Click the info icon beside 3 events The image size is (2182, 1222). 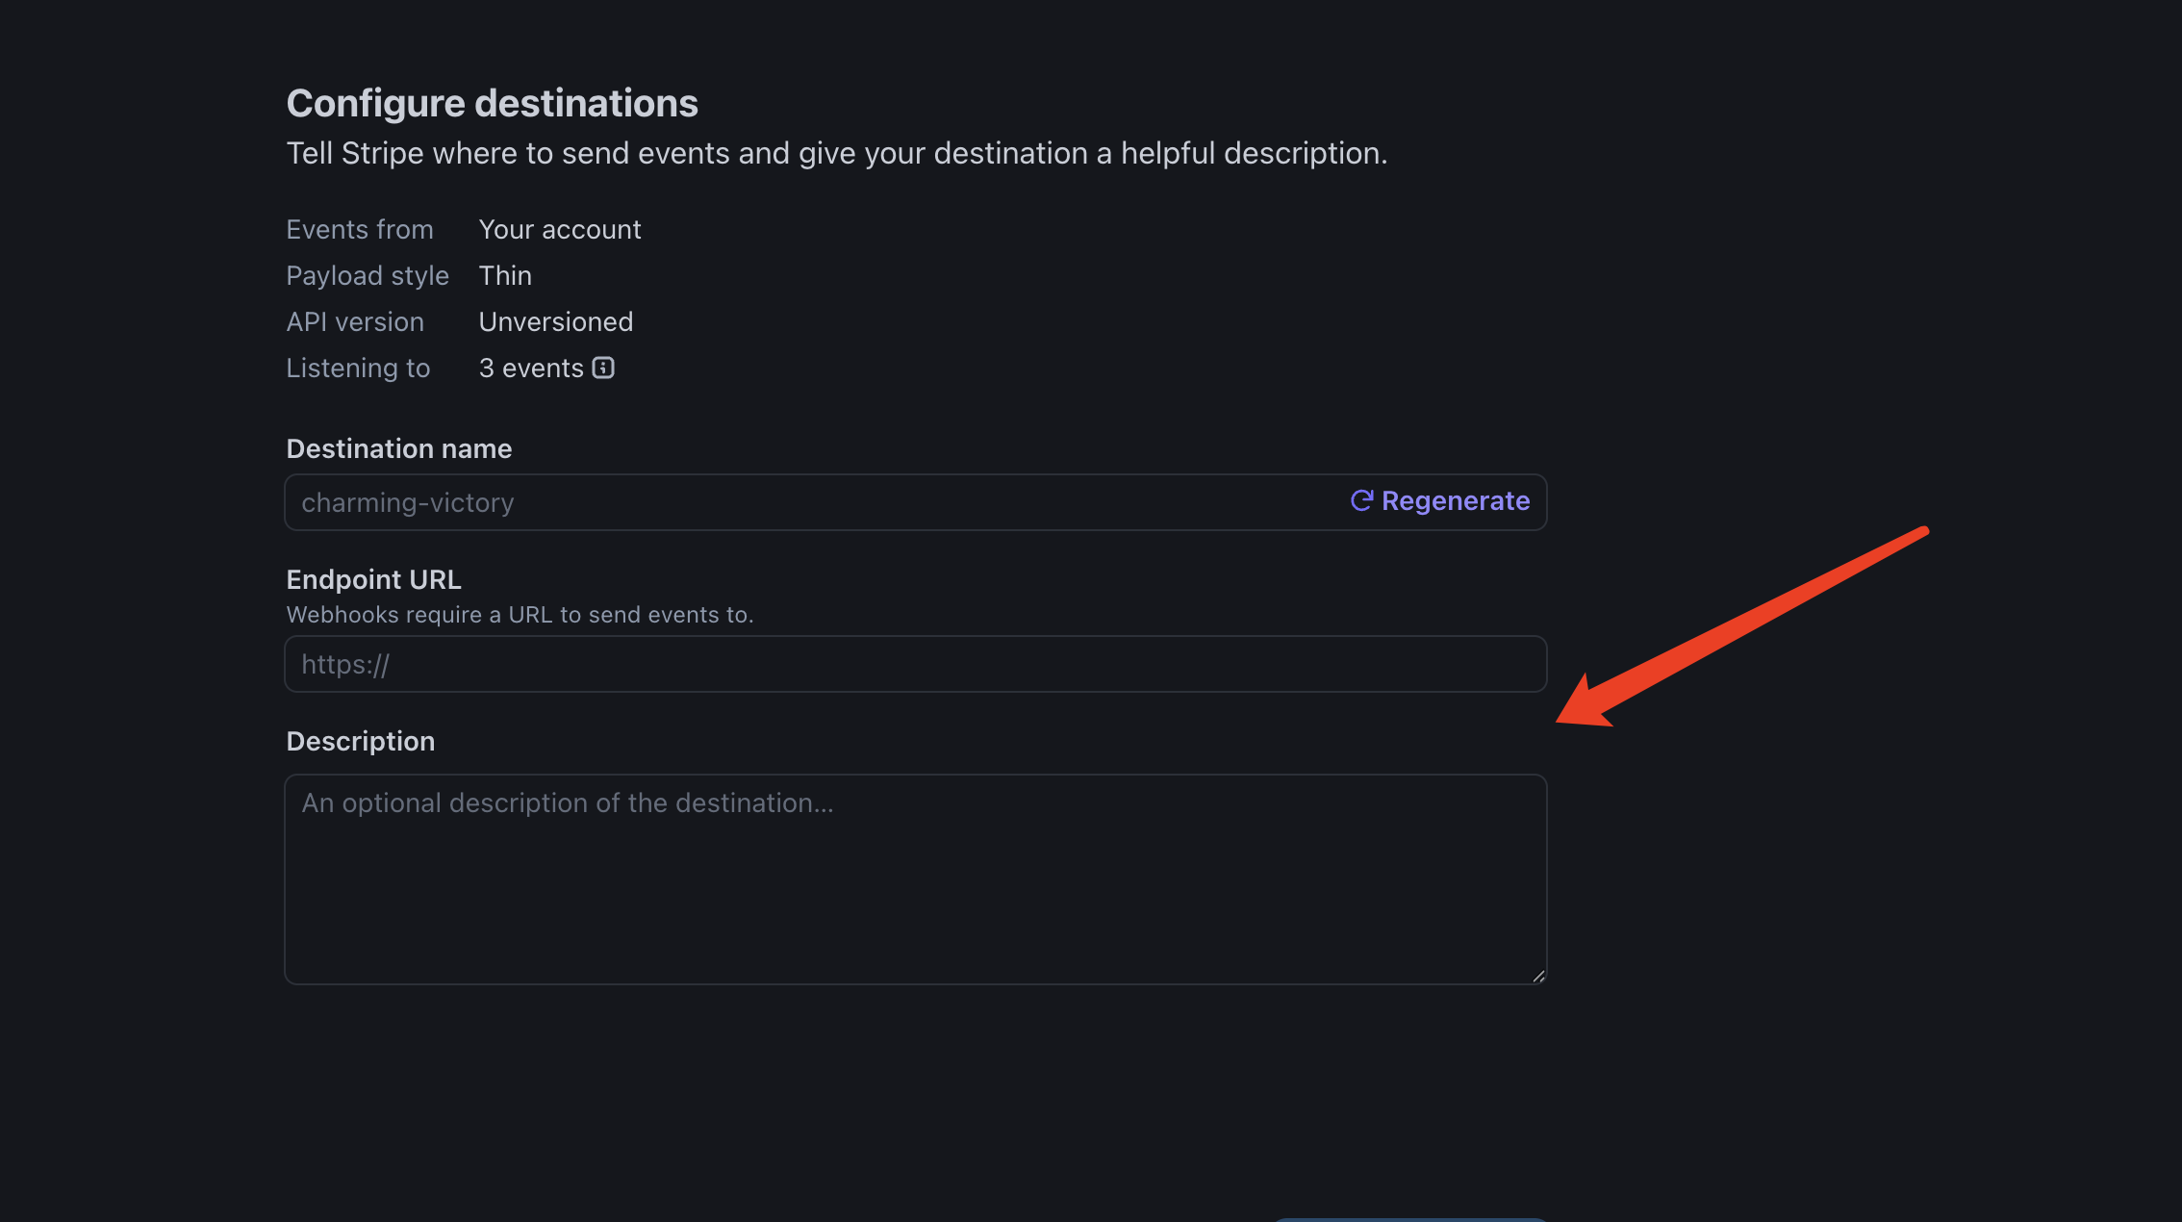[x=603, y=368]
